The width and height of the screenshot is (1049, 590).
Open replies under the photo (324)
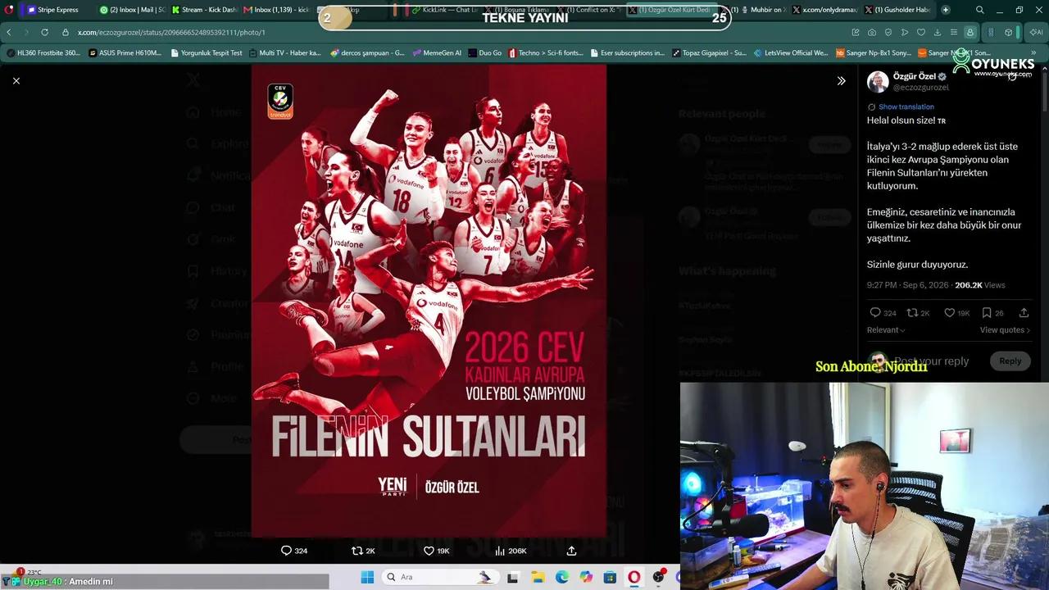point(294,551)
